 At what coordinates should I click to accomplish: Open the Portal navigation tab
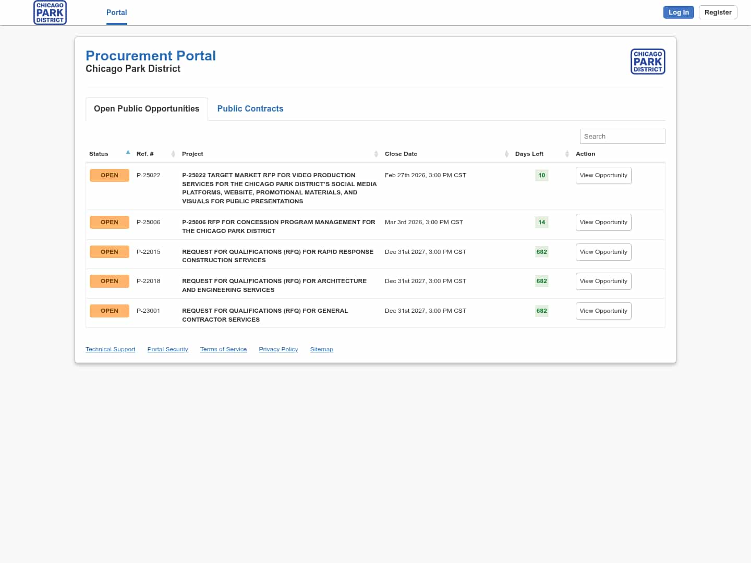pos(116,13)
